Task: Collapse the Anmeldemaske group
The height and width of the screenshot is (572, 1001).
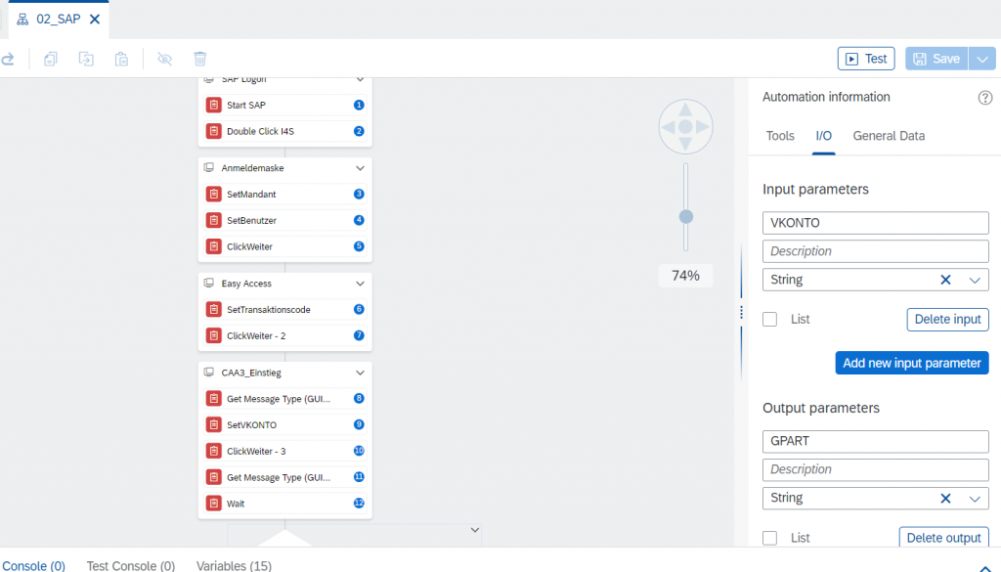Action: click(360, 168)
